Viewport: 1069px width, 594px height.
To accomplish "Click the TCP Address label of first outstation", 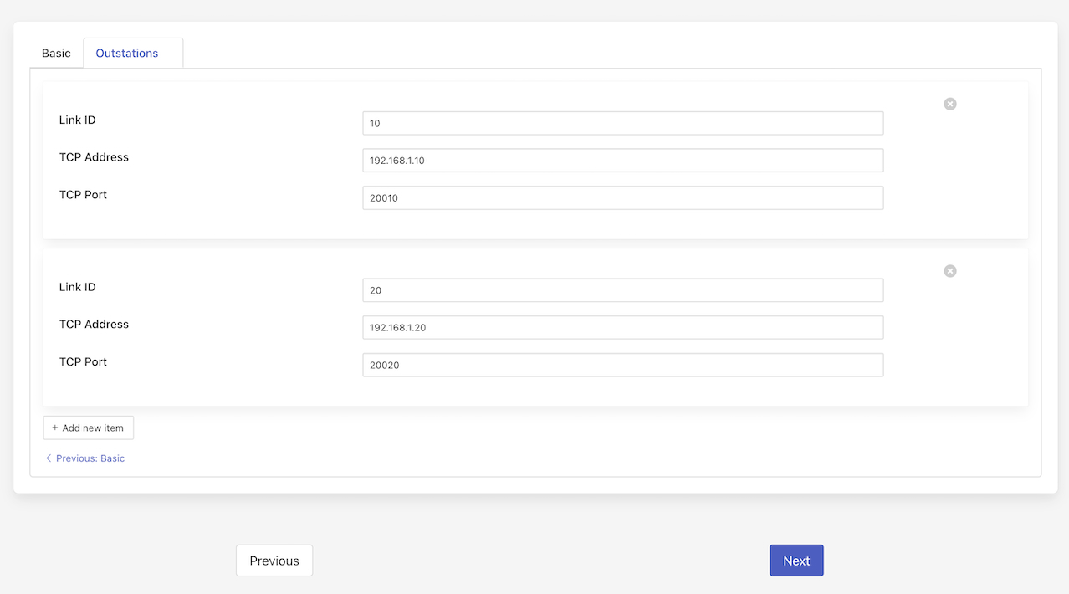I will [x=94, y=157].
